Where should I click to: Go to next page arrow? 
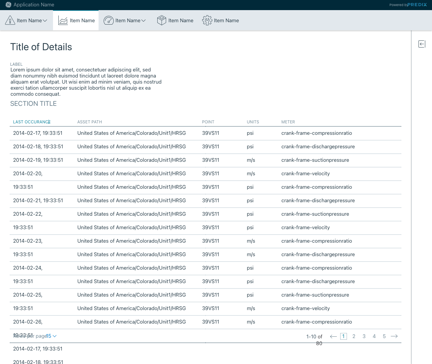394,336
